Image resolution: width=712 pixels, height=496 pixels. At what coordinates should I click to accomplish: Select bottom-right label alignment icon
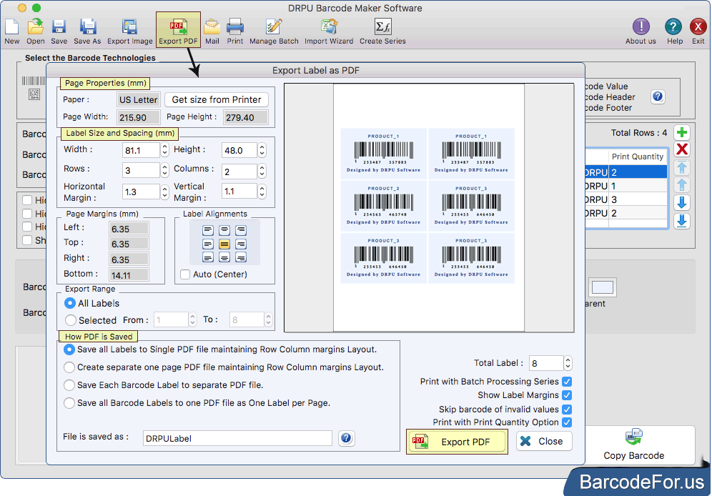(x=241, y=258)
